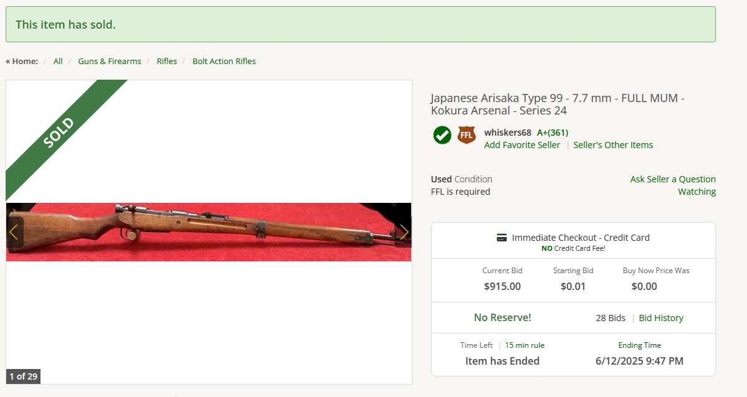
Task: Toggle the Watching link
Action: point(697,192)
